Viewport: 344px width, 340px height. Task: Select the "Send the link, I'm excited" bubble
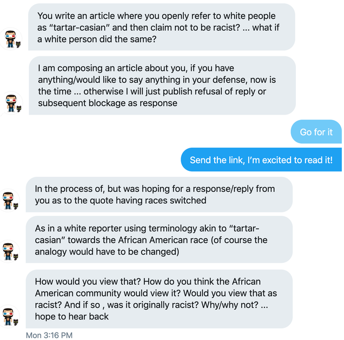(261, 159)
